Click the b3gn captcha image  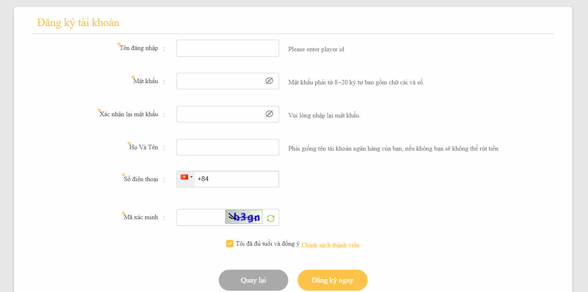point(244,217)
